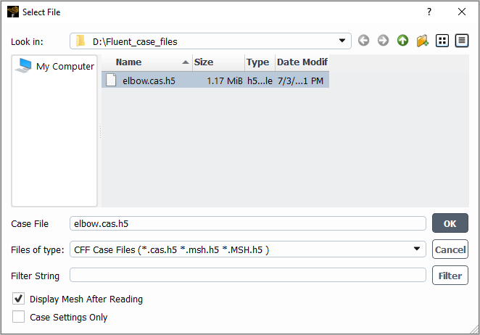
Task: Toggle Display Mesh After Reading checkbox
Action: click(18, 299)
